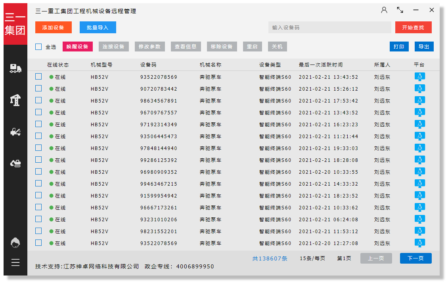Open the pump truck category in sidebar
448x285 pixels.
coord(15,68)
